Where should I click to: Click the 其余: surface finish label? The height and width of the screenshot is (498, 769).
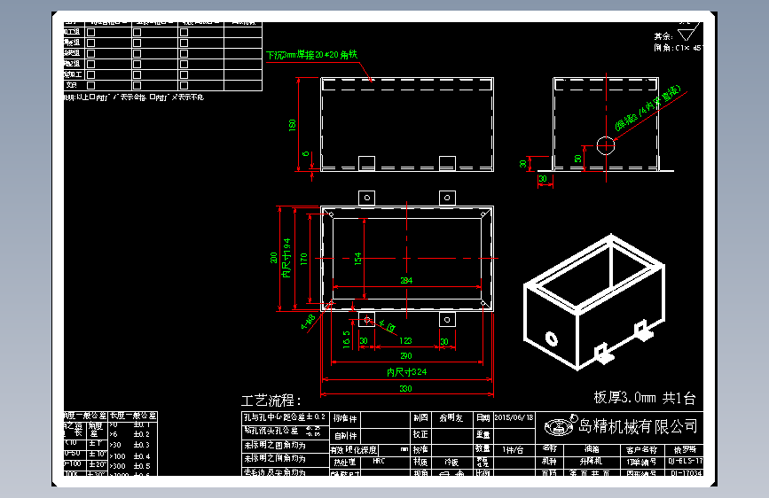[x=663, y=36]
